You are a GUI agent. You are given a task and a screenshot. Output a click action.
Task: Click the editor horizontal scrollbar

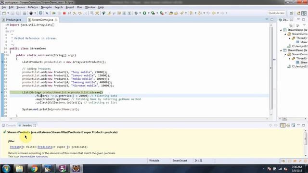click(x=139, y=119)
